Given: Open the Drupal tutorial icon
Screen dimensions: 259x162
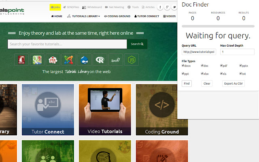Looking at the screenshot, I should [x=84, y=60].
